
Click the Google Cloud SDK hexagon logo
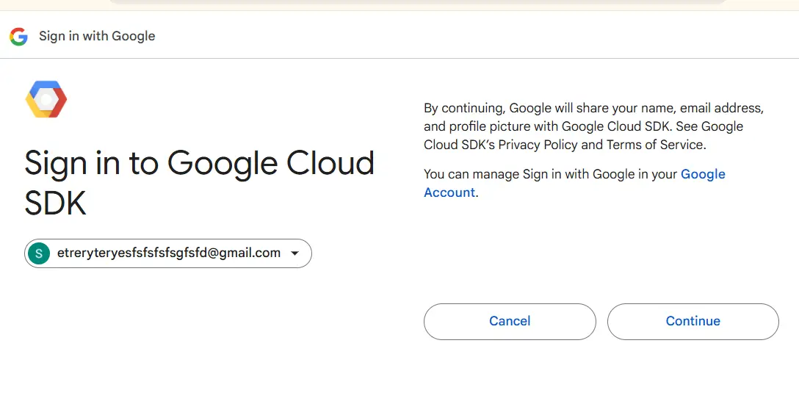point(46,99)
